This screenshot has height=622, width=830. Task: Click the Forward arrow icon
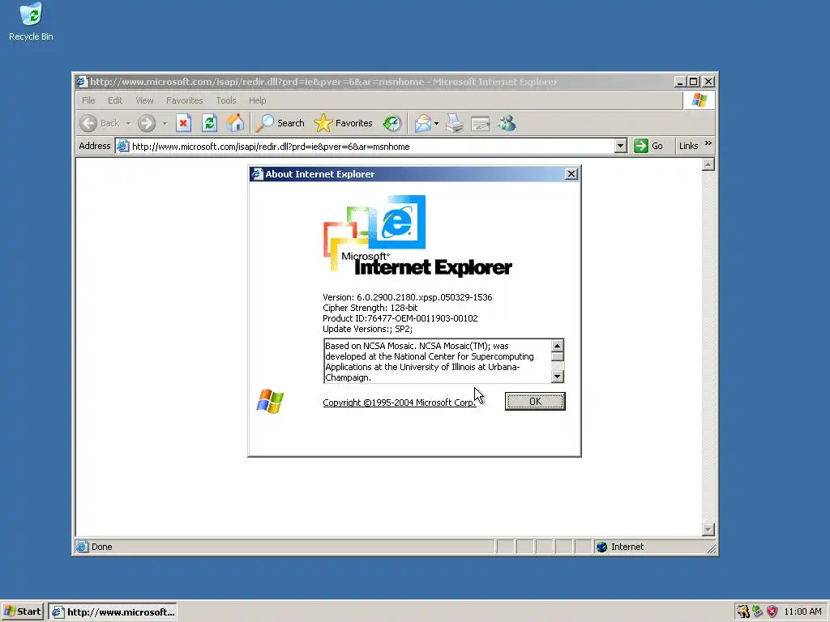tap(147, 123)
